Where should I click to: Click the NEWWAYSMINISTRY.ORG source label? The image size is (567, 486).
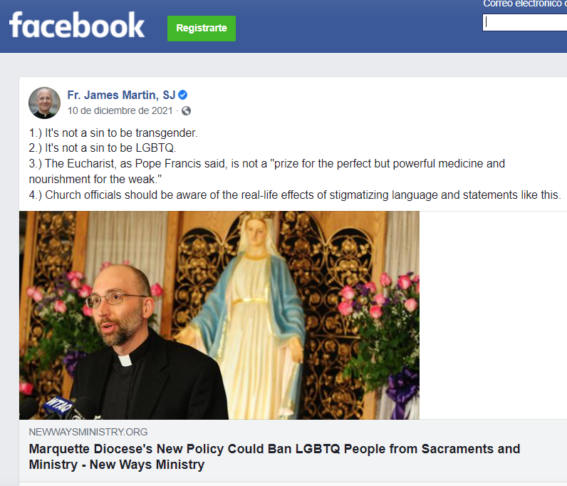(88, 432)
